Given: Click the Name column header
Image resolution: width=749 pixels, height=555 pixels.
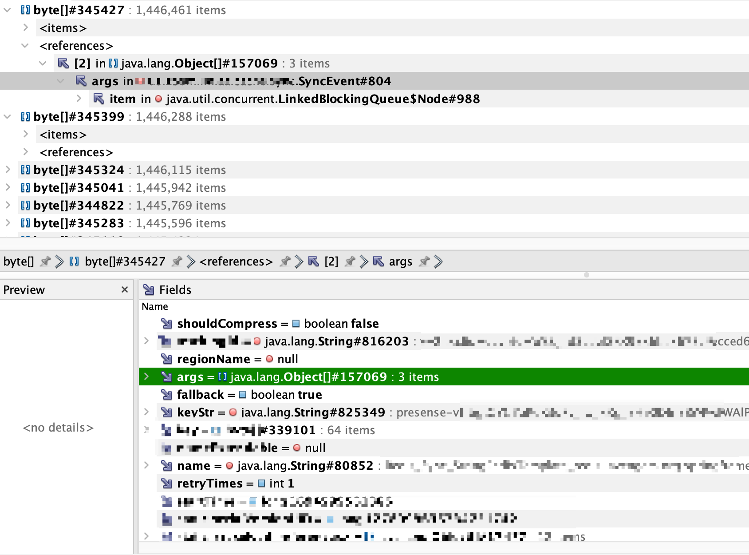Looking at the screenshot, I should pyautogui.click(x=155, y=307).
